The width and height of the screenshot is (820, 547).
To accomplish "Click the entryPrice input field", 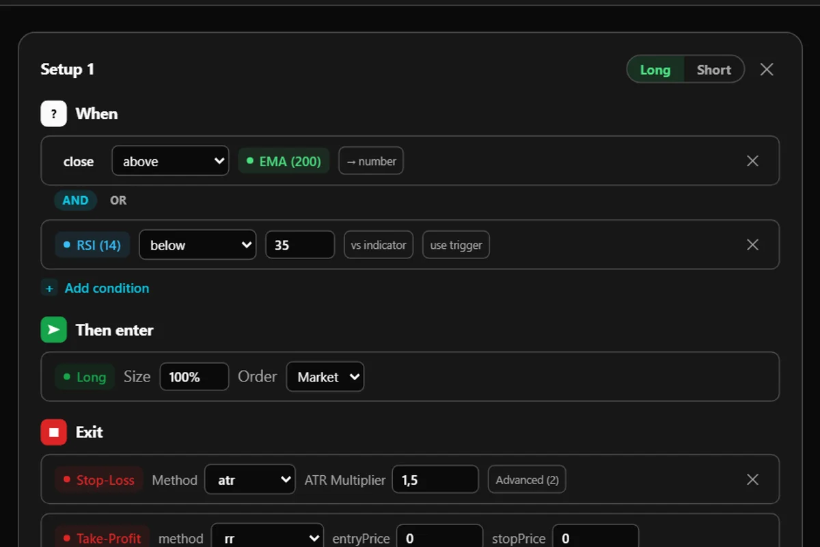I will click(440, 538).
